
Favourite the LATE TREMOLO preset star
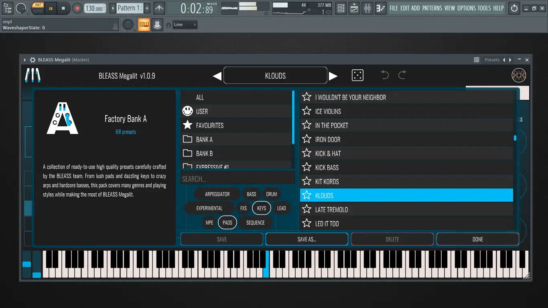(307, 209)
